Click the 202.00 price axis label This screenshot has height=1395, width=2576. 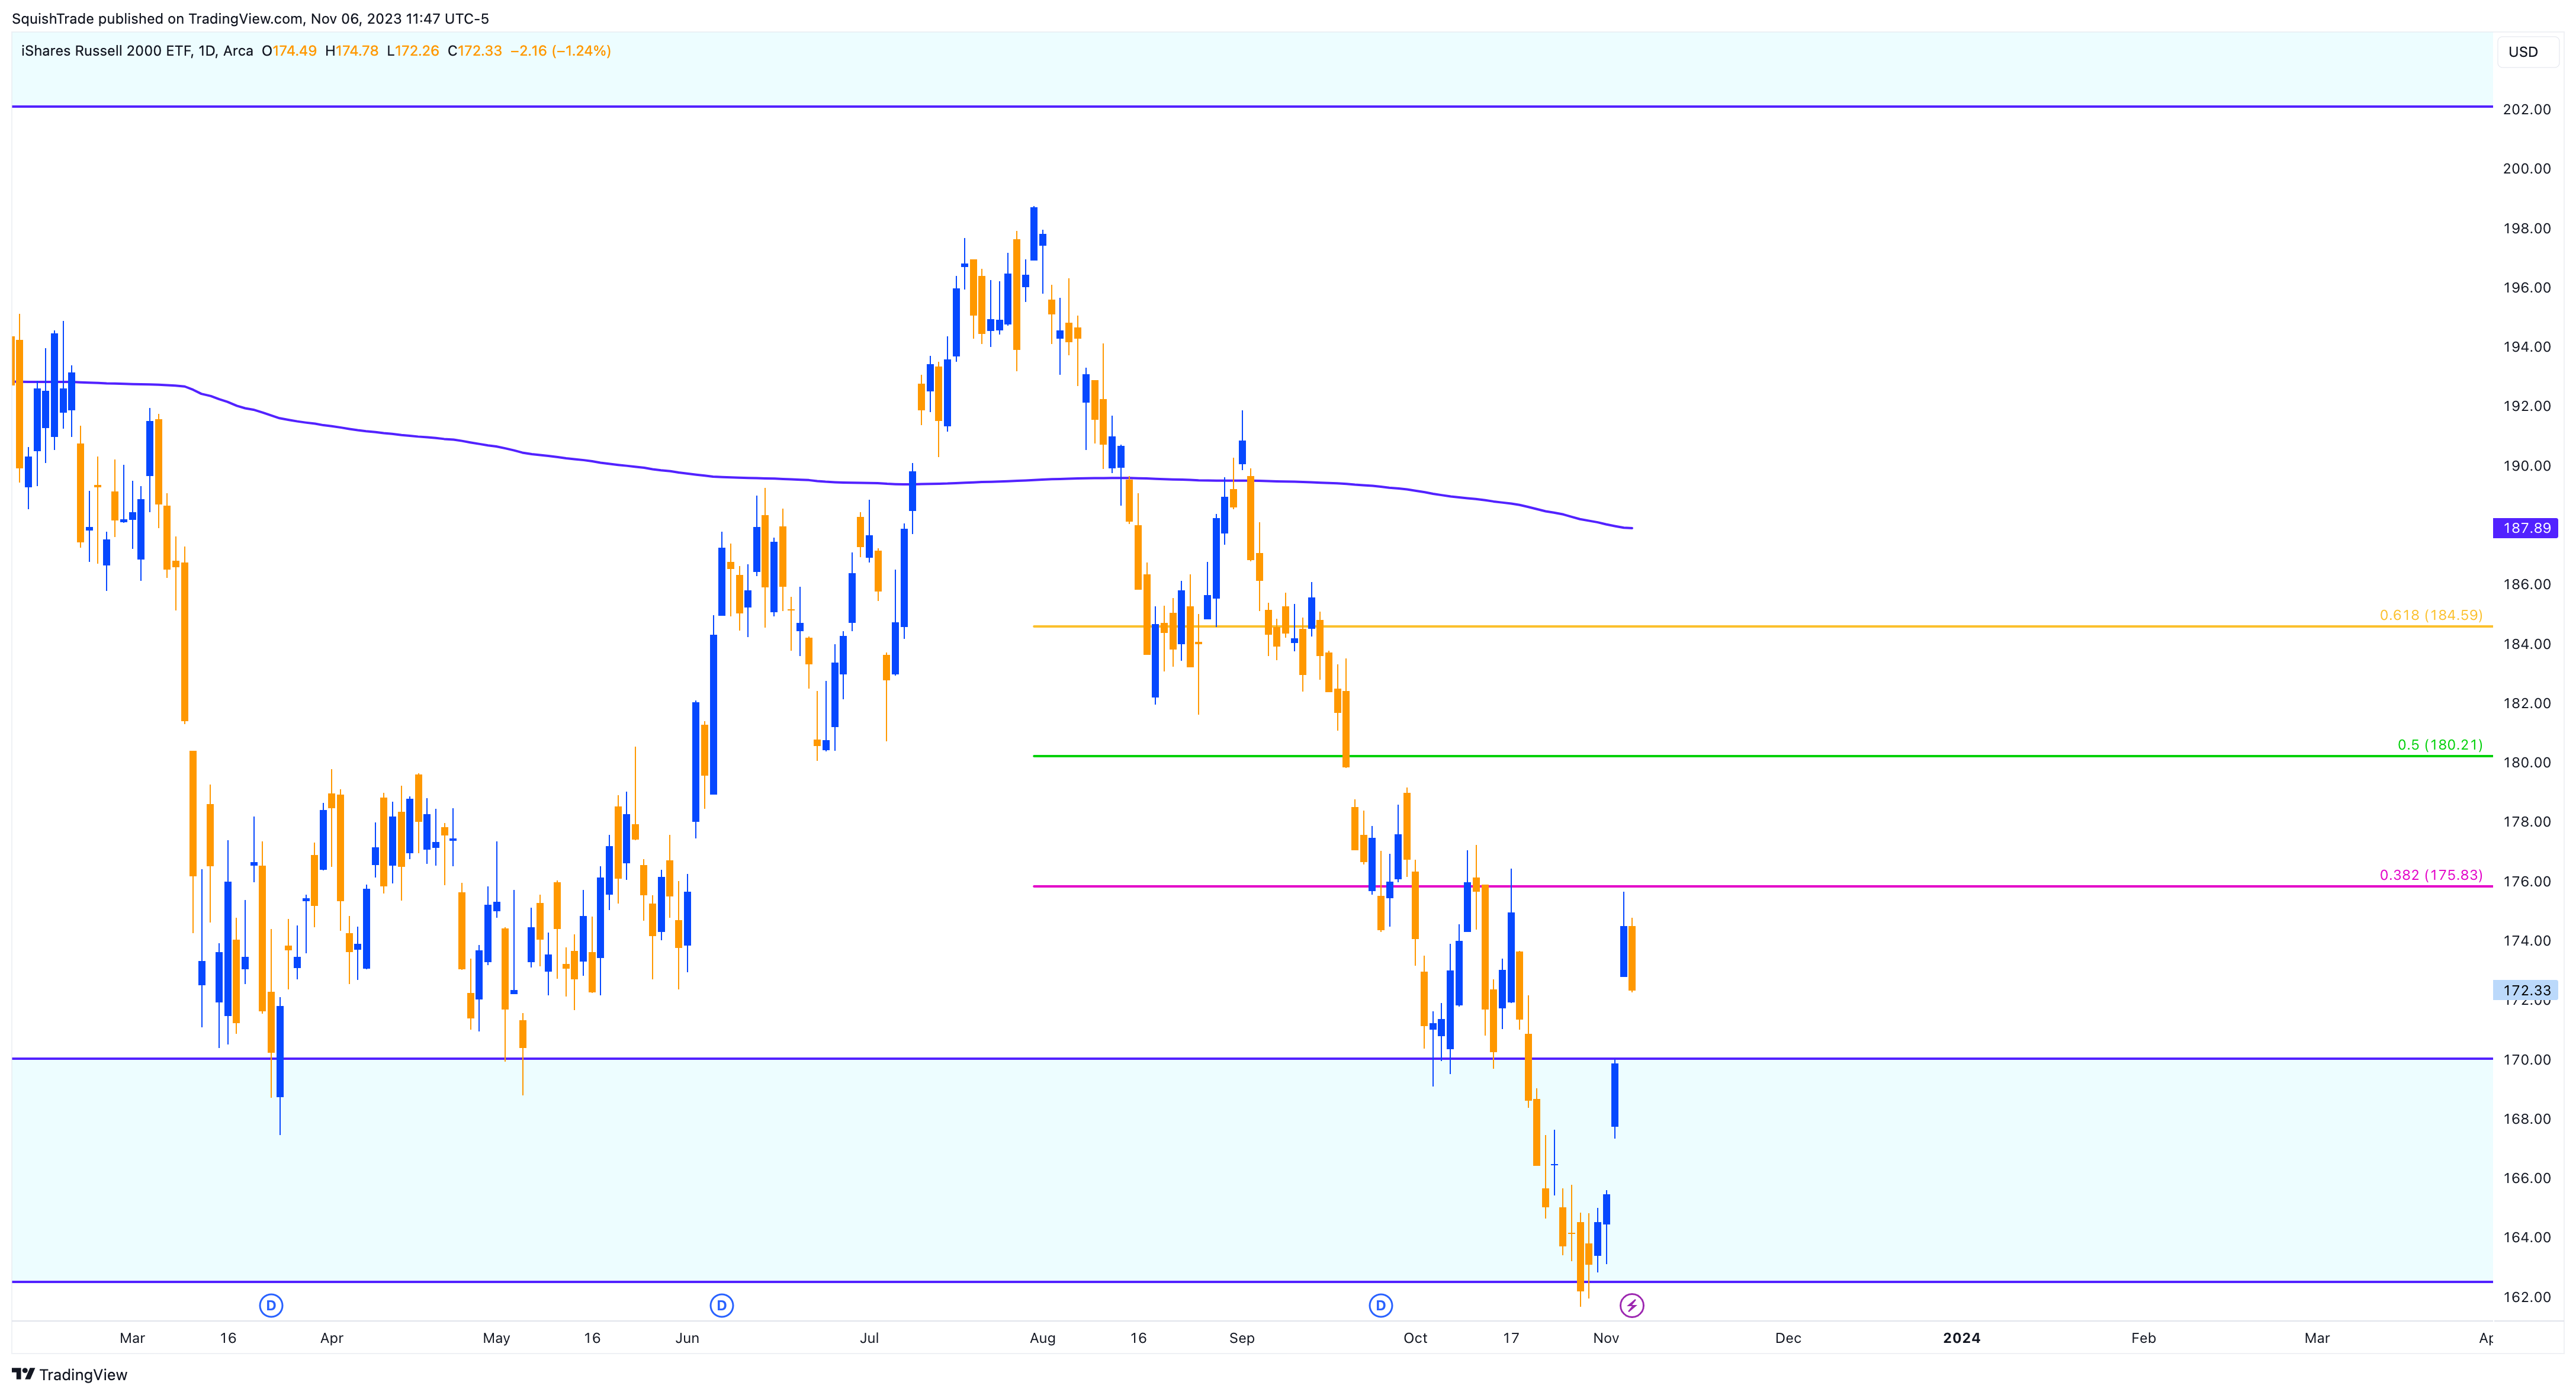[x=2526, y=109]
